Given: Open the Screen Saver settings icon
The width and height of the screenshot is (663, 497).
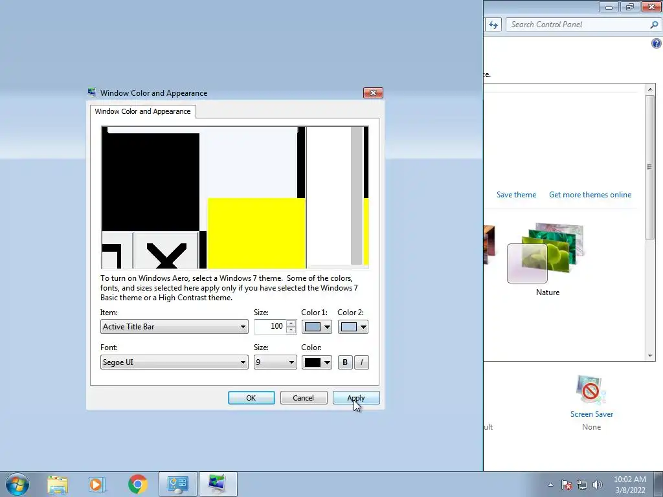Looking at the screenshot, I should pyautogui.click(x=590, y=390).
